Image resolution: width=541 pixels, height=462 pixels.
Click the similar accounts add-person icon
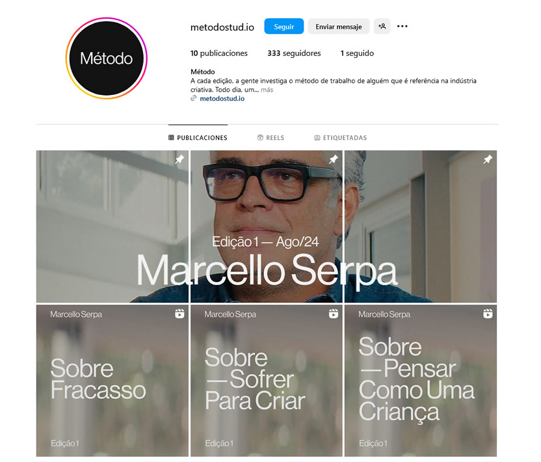coord(382,26)
